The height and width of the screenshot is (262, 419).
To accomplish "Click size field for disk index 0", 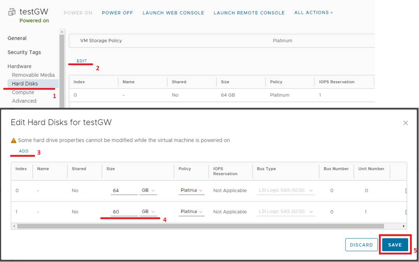I will click(x=124, y=190).
